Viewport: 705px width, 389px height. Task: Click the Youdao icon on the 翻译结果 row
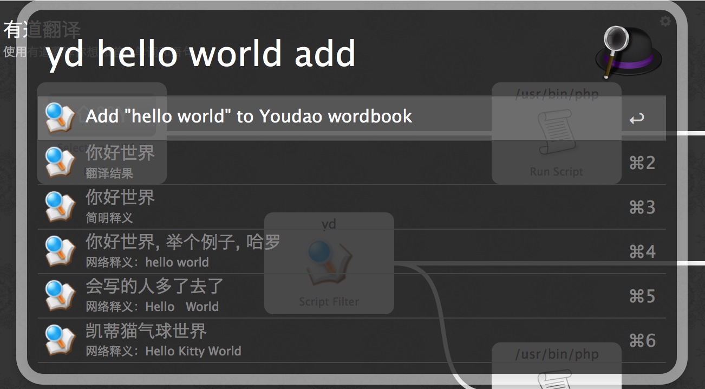(60, 163)
